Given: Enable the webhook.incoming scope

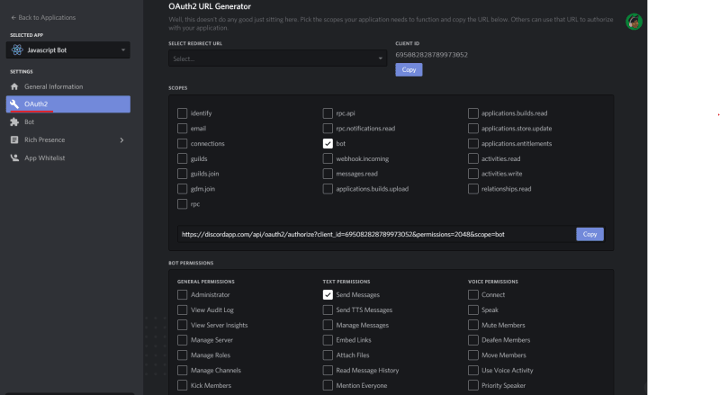Looking at the screenshot, I should 328,158.
